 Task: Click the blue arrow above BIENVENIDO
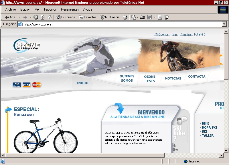(x=119, y=108)
